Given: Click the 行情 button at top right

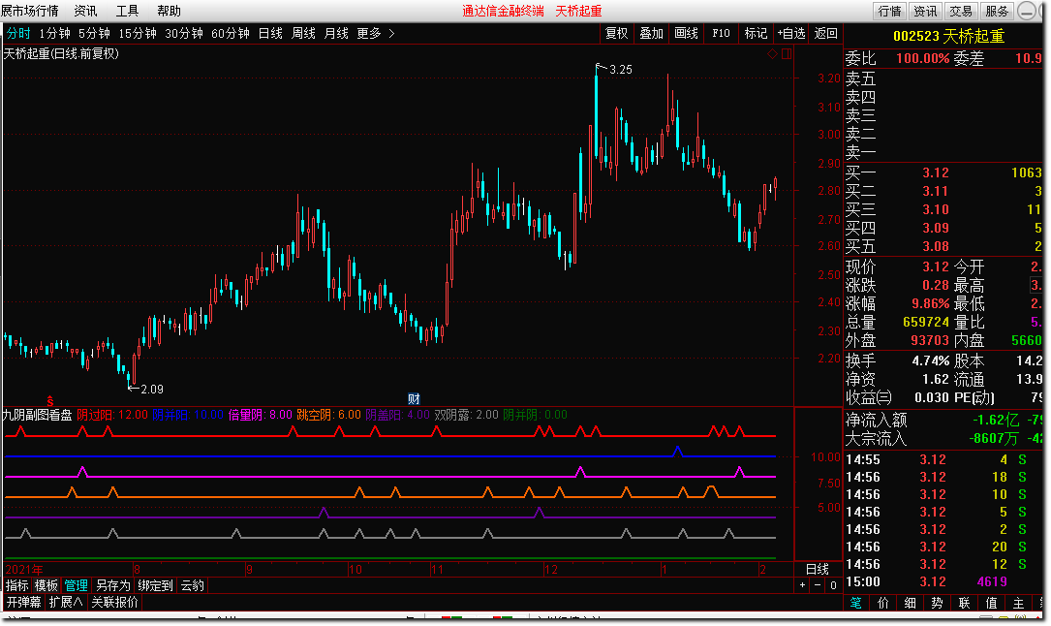Looking at the screenshot, I should (889, 11).
